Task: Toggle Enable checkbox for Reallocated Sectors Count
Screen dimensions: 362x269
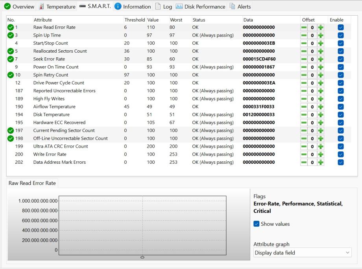Action: [340, 51]
